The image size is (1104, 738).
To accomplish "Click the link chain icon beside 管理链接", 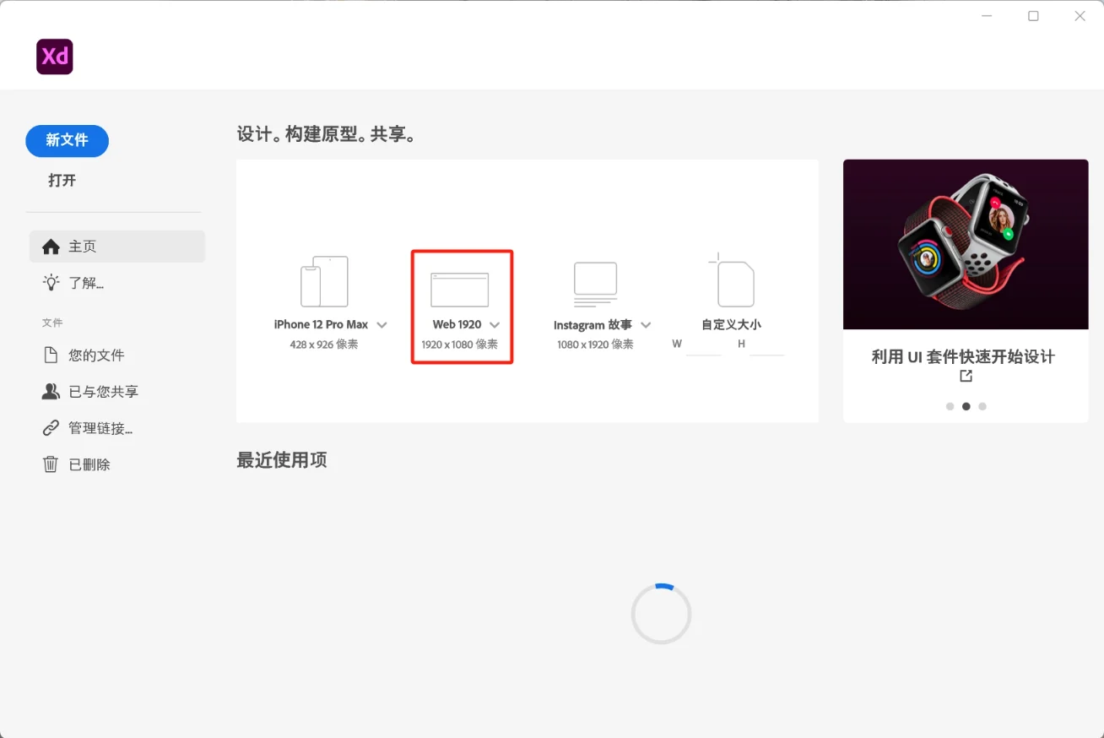I will [51, 428].
